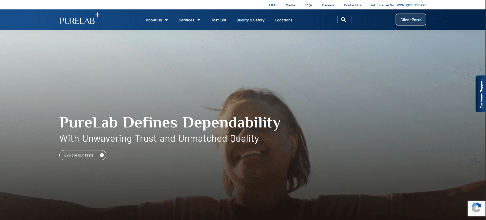The width and height of the screenshot is (486, 220).
Task: Navigate to Locations
Action: pyautogui.click(x=283, y=20)
